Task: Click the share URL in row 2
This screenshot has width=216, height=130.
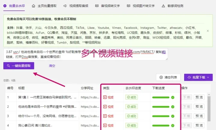Action: coord(90,107)
